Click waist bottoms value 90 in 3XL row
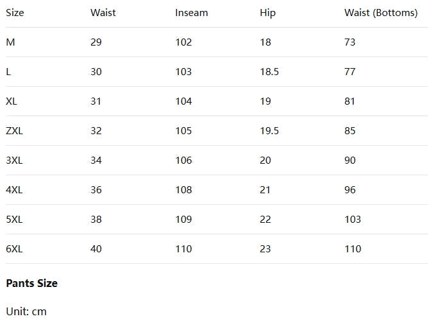The image size is (429, 321). click(349, 160)
